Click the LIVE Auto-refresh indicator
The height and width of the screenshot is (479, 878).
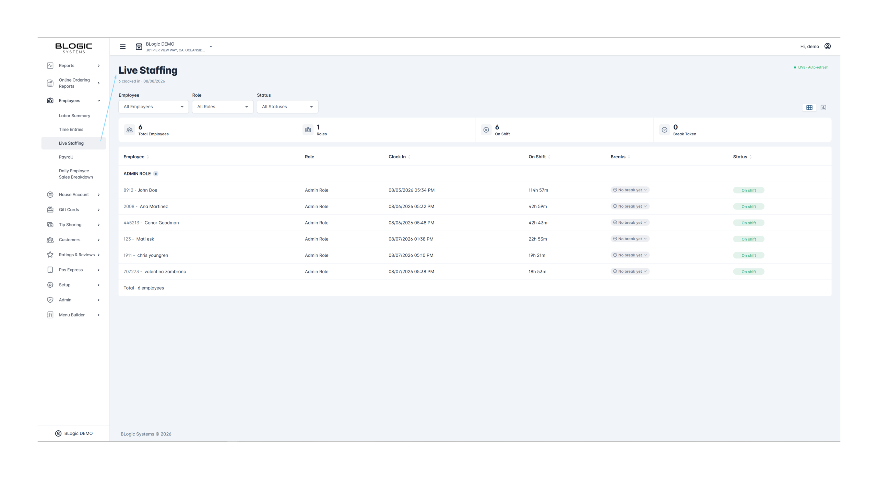[x=811, y=67]
